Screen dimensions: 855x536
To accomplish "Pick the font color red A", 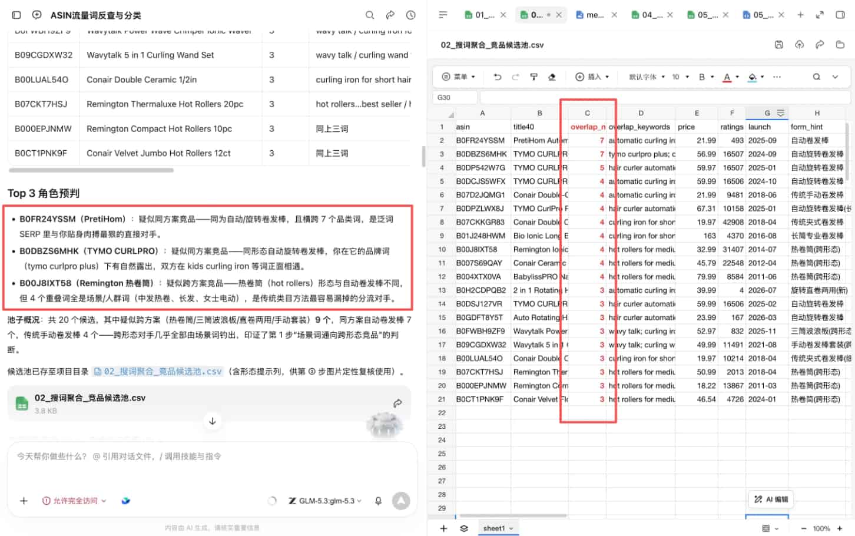I will [x=727, y=77].
